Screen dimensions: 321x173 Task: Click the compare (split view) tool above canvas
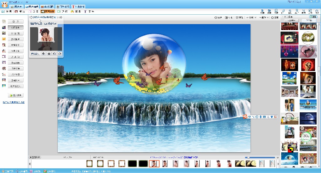[x=229, y=18]
